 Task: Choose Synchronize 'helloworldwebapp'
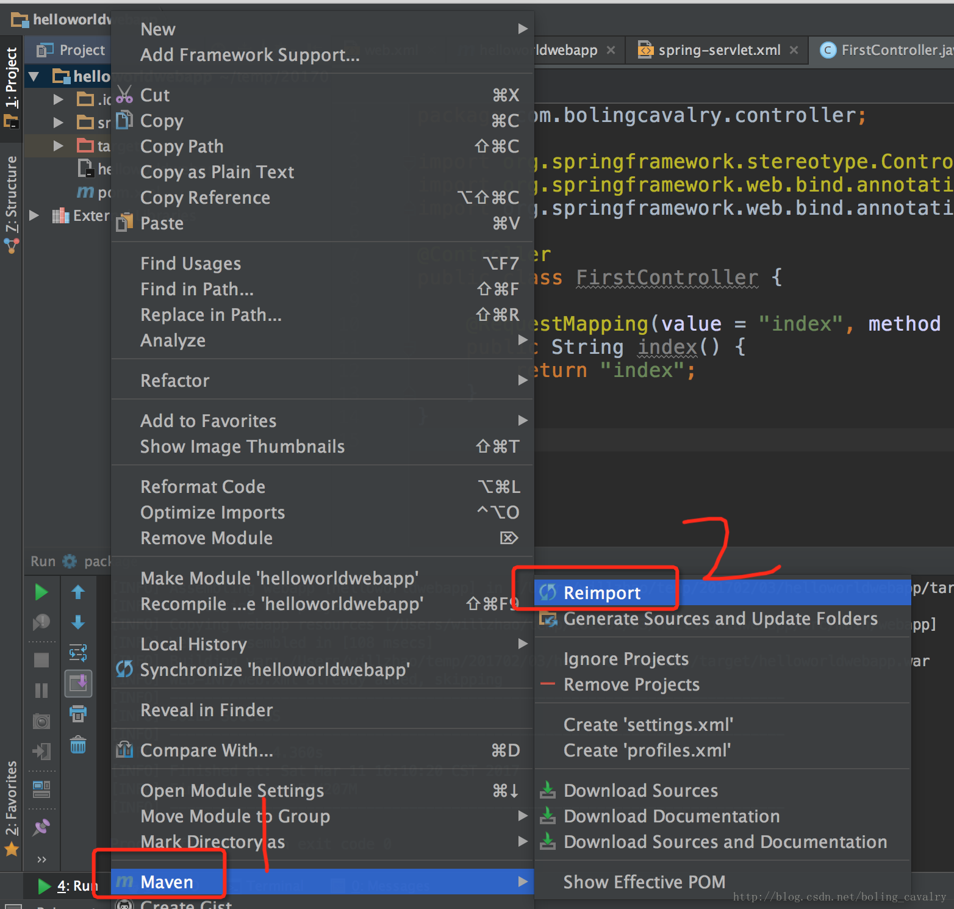pos(322,670)
